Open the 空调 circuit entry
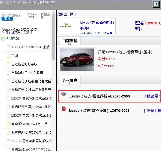Viewport: 161px width, 151px height. [15, 56]
